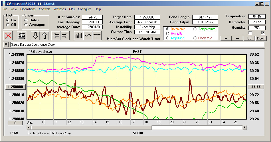Open the Operations menu
Screen dimensions: 271x142
click(28, 9)
